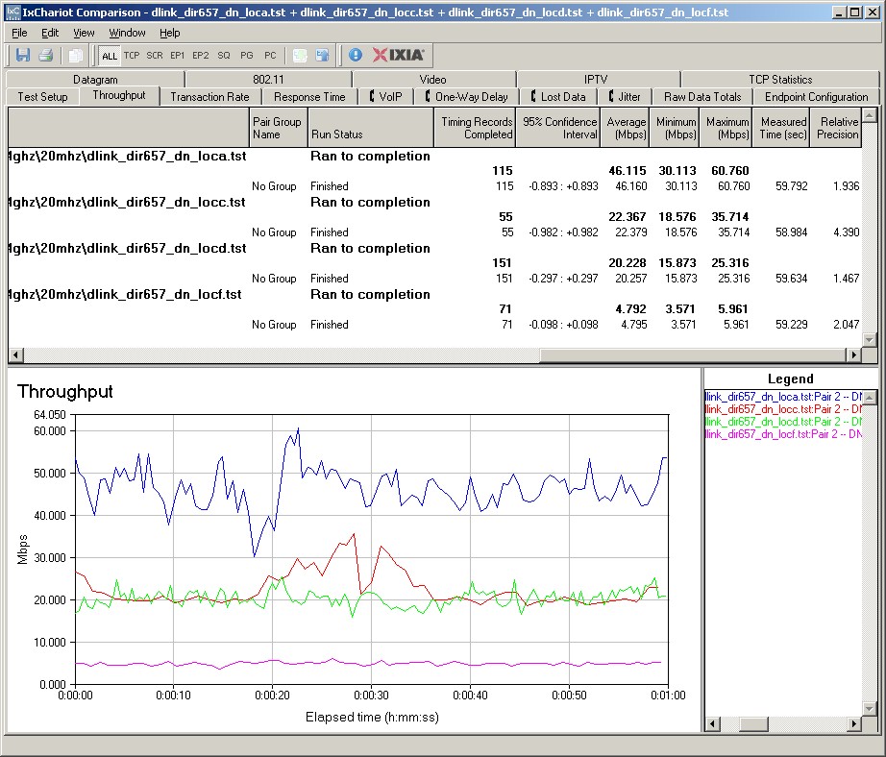Select the SCR filter toolbar button
Screen dimensions: 886x757
(155, 56)
